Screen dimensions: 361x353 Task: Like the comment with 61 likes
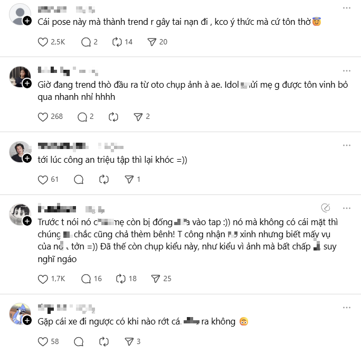[x=44, y=180]
